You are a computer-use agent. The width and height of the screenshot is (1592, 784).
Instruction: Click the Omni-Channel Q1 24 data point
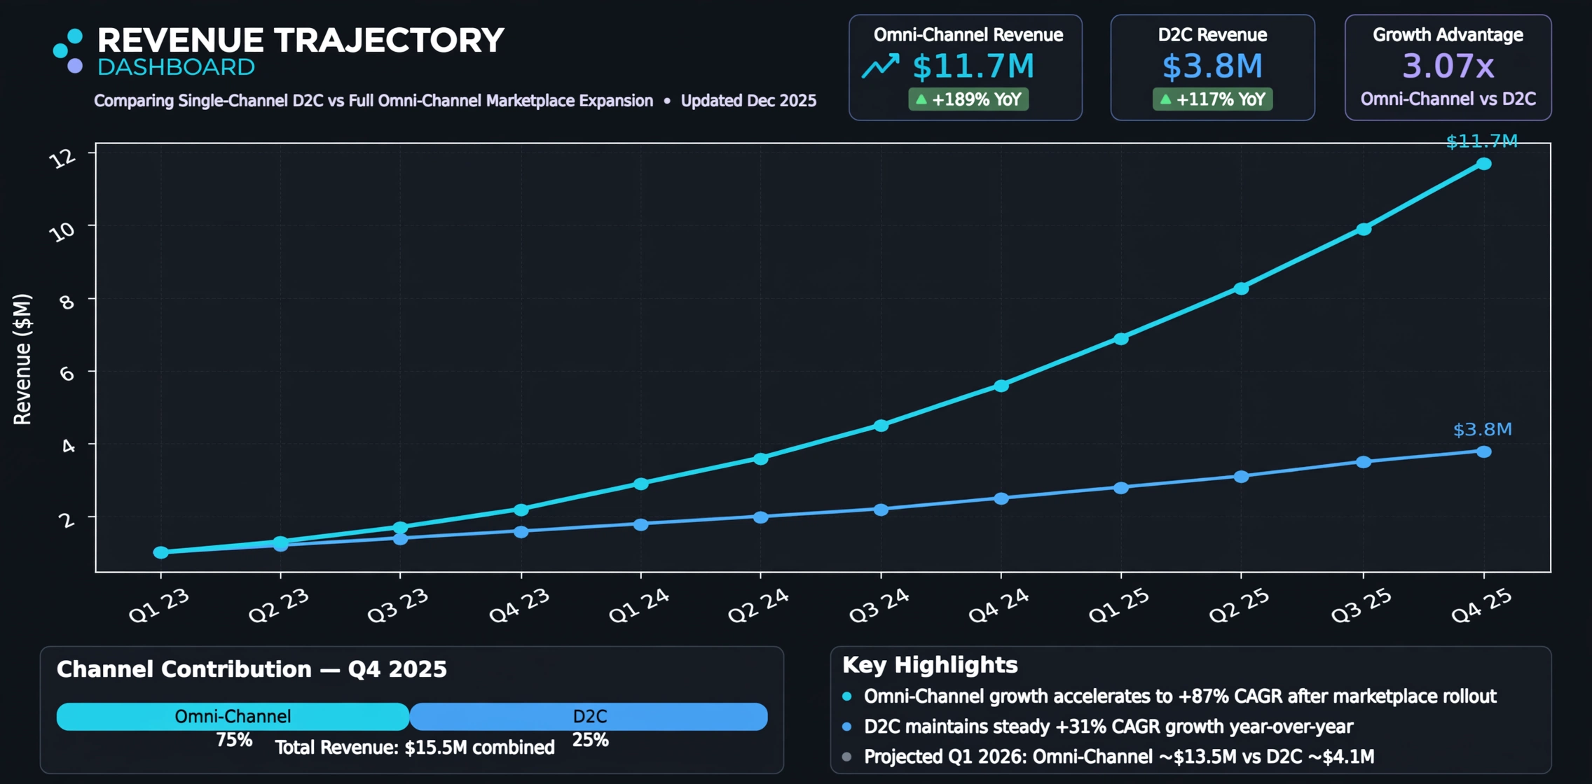tap(640, 484)
